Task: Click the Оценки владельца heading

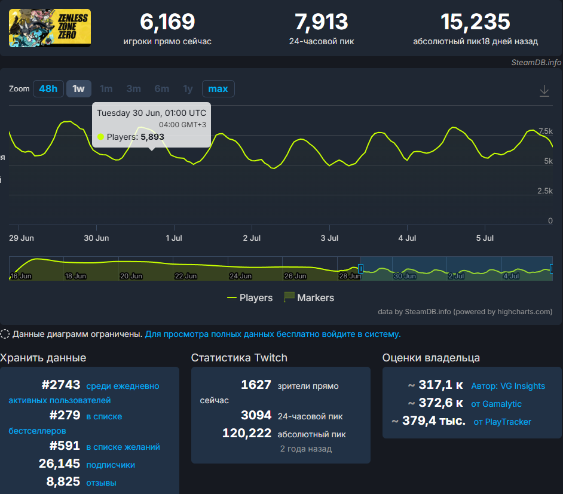Action: (431, 358)
